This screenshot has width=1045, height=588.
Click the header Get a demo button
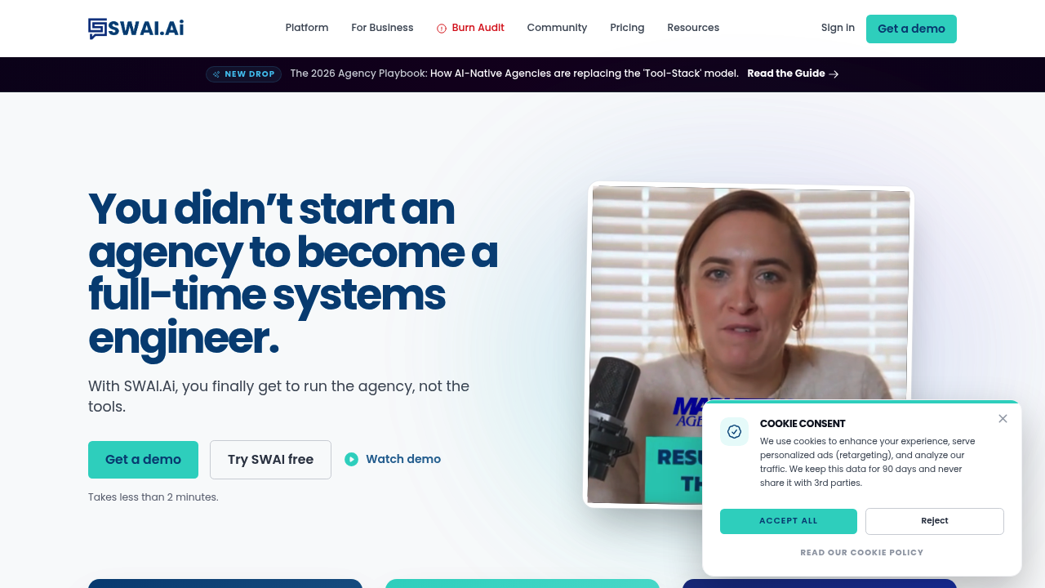pos(911,29)
